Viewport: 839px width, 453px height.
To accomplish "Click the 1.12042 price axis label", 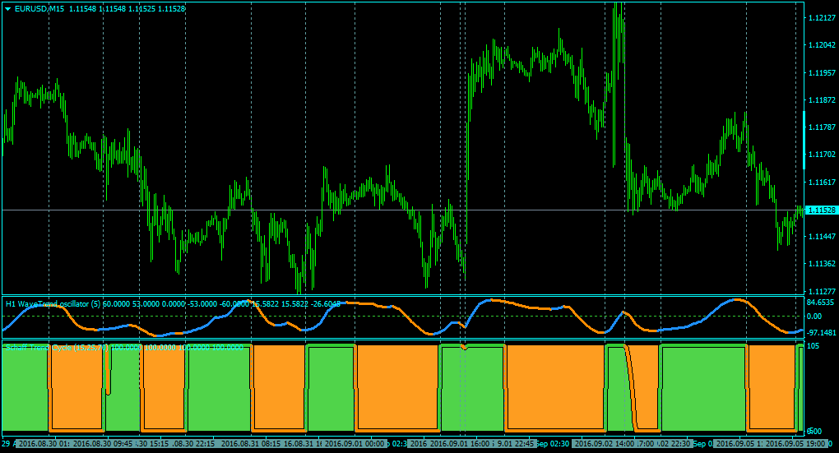I will (x=822, y=45).
